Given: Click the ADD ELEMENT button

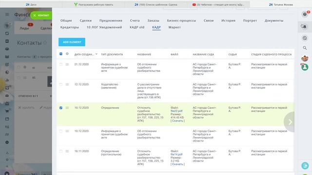Looking at the screenshot, I should 72,42.
